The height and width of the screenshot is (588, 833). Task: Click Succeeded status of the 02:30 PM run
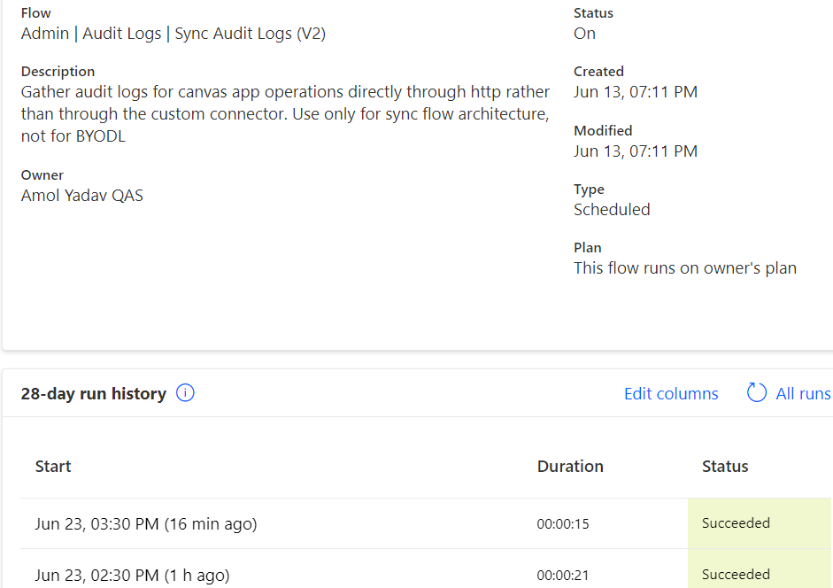(736, 574)
